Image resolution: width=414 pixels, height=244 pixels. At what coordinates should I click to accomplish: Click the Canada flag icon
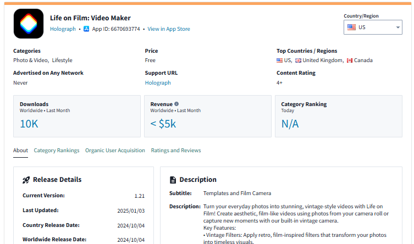tap(350, 60)
